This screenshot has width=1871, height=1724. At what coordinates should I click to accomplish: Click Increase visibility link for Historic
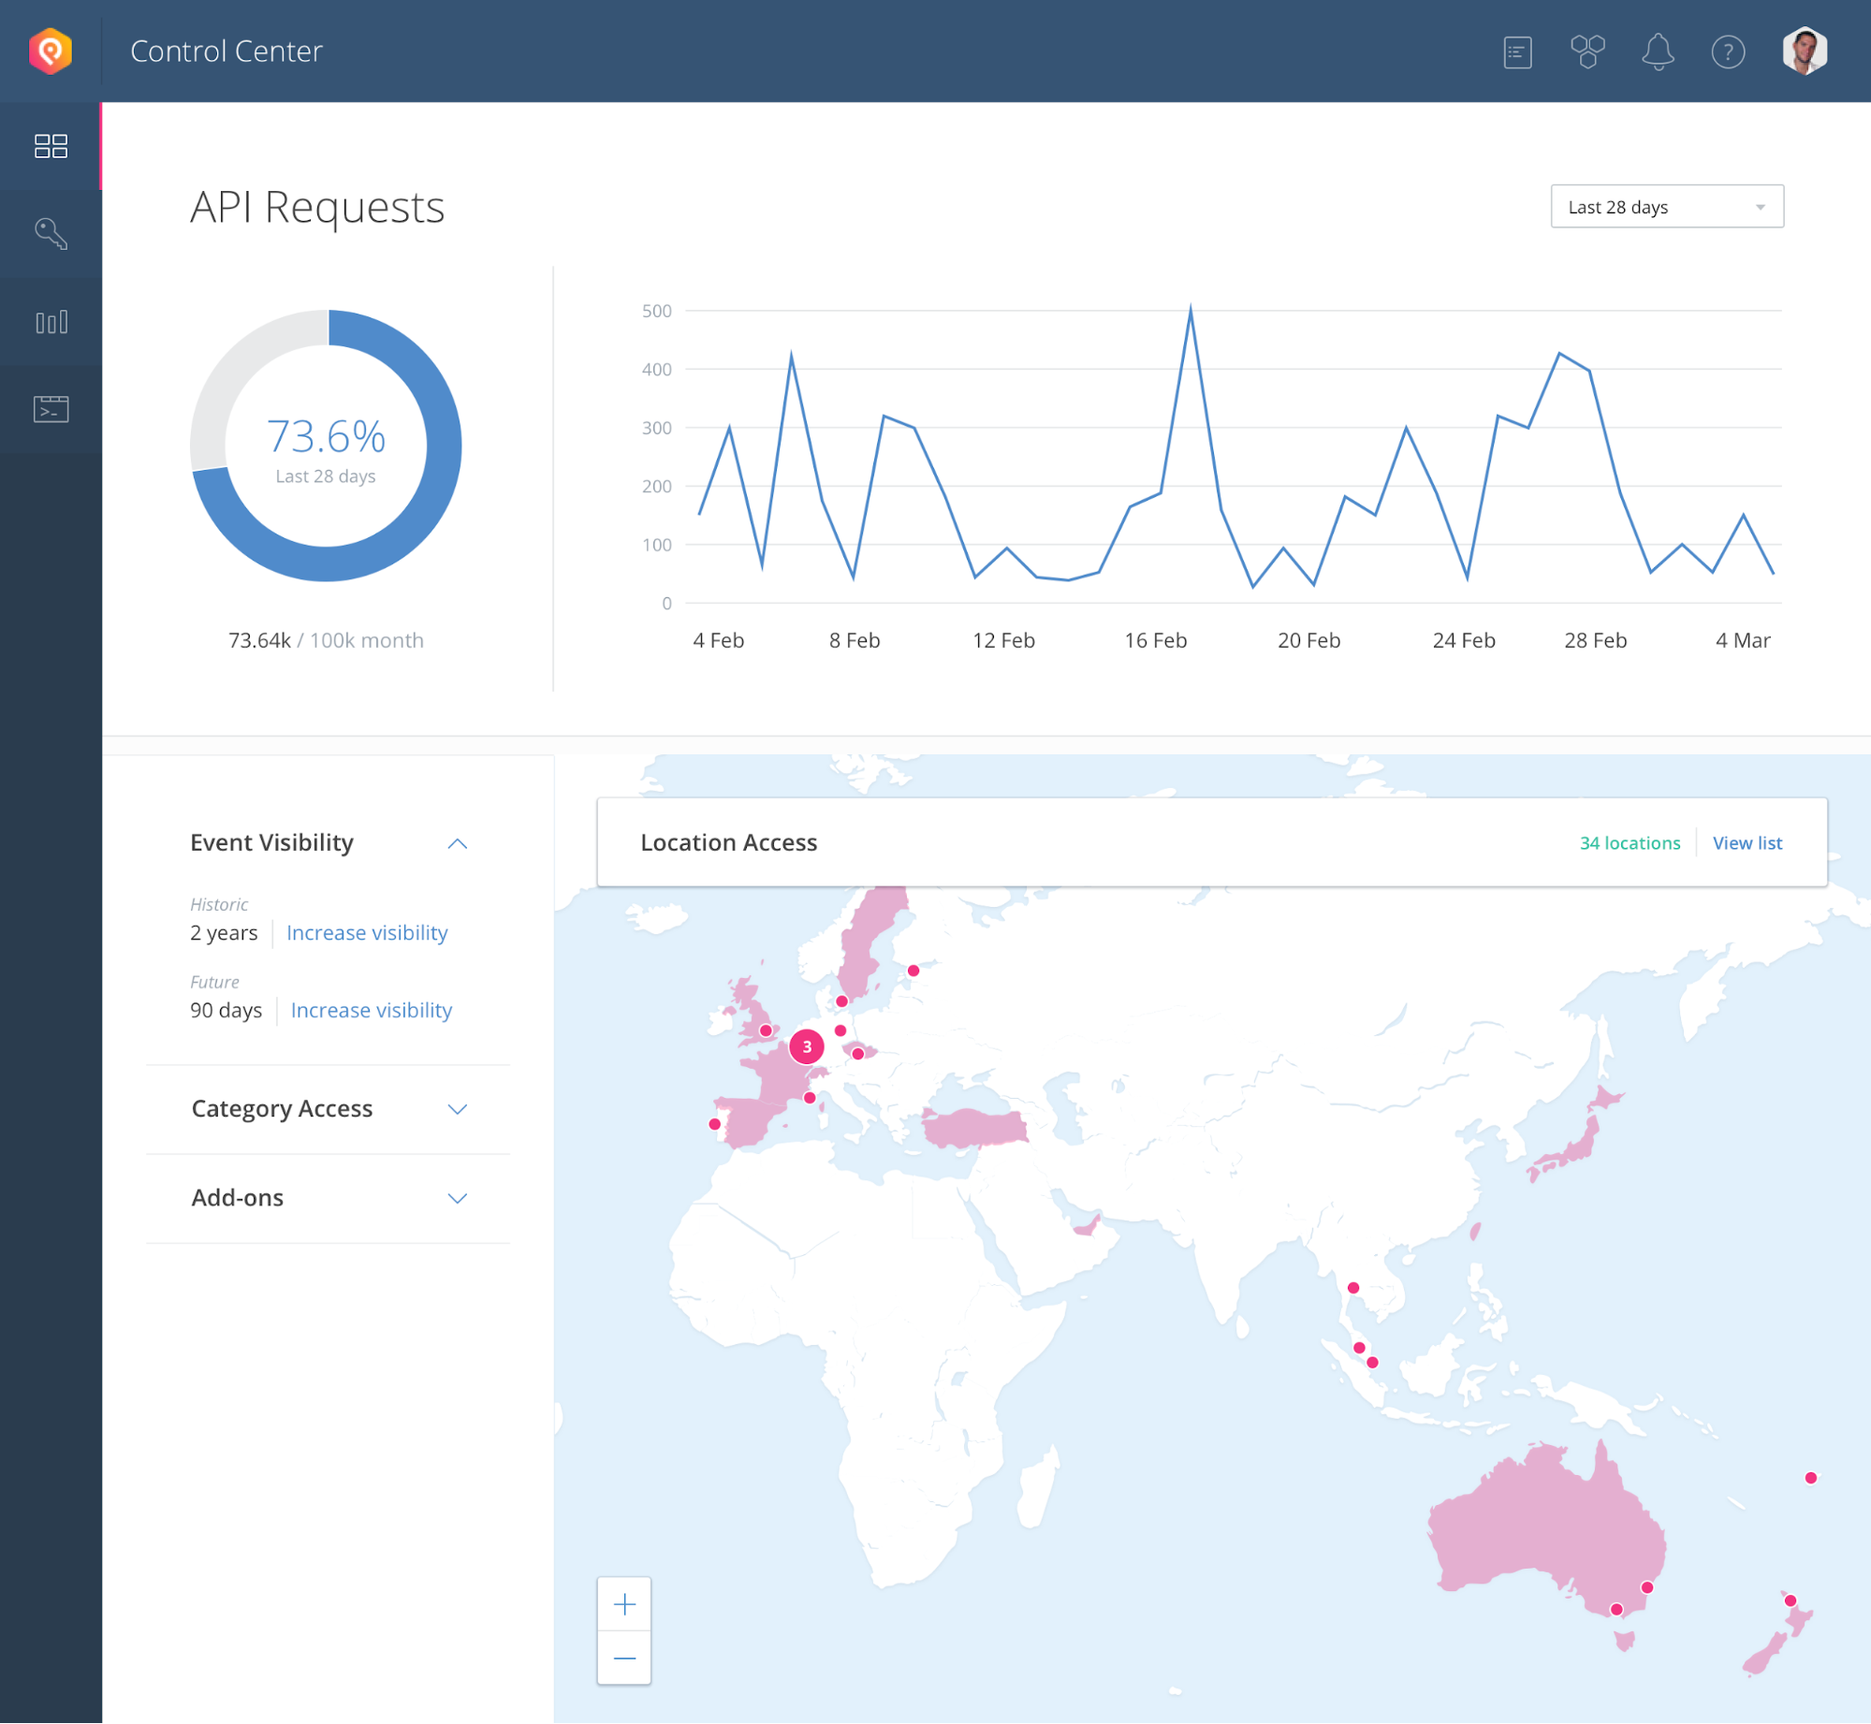tap(367, 933)
